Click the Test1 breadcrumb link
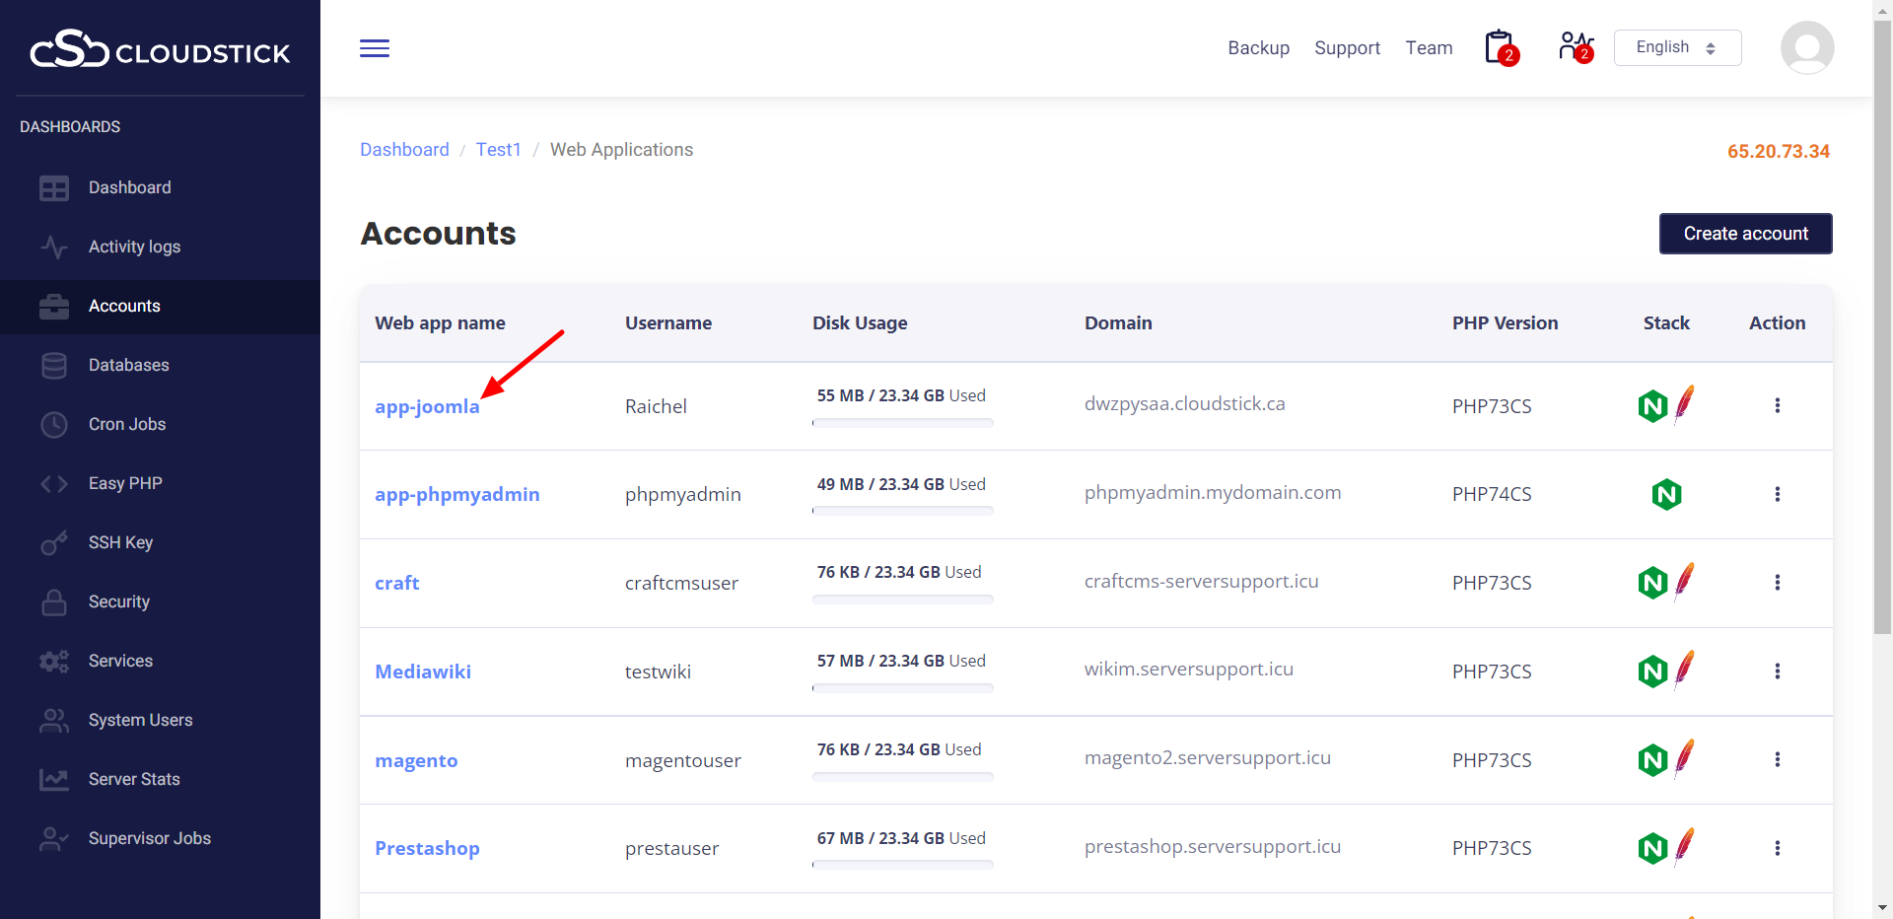Screen dimensions: 1893x919 pyautogui.click(x=498, y=150)
